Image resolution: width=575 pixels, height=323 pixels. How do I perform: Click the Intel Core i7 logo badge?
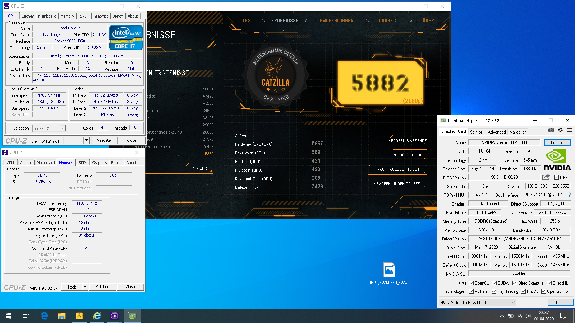126,37
